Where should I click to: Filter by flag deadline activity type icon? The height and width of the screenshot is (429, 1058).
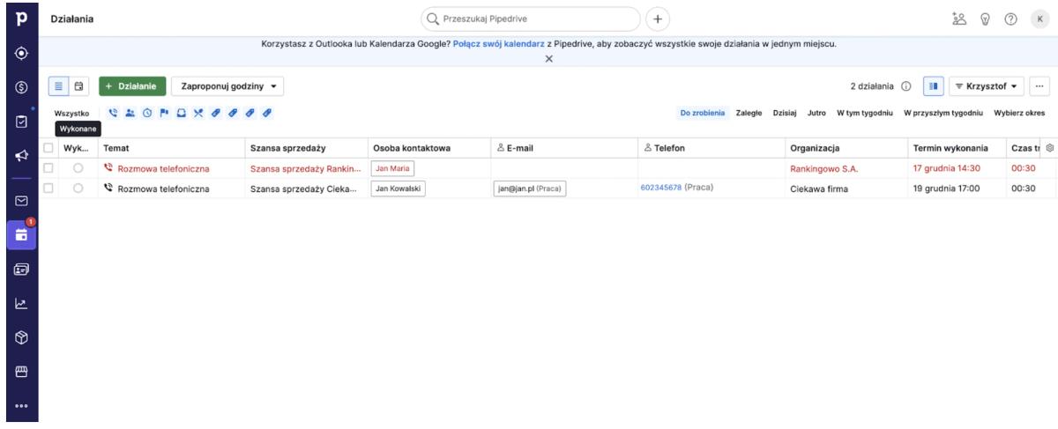coord(164,113)
